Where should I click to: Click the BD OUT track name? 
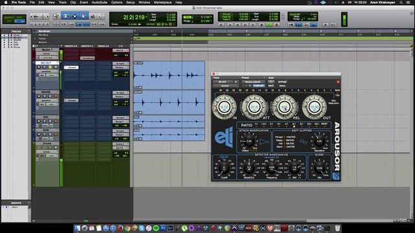[x=46, y=63]
